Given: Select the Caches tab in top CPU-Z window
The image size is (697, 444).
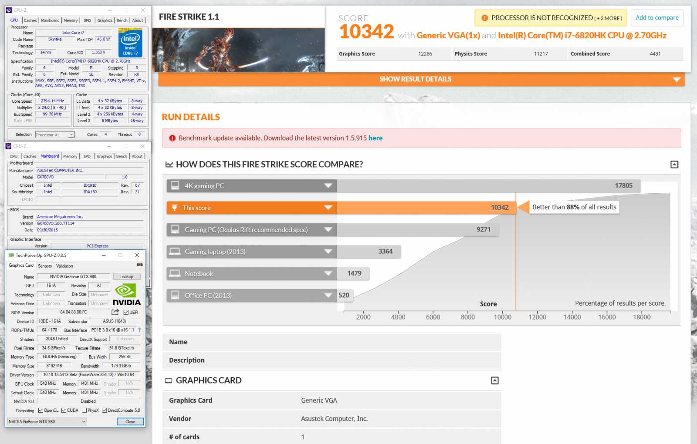Looking at the screenshot, I should coord(30,20).
